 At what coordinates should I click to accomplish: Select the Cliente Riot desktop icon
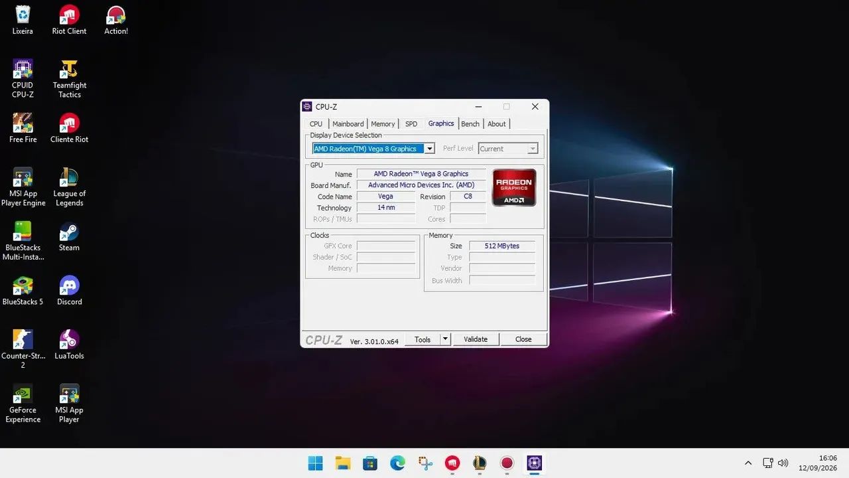tap(69, 128)
